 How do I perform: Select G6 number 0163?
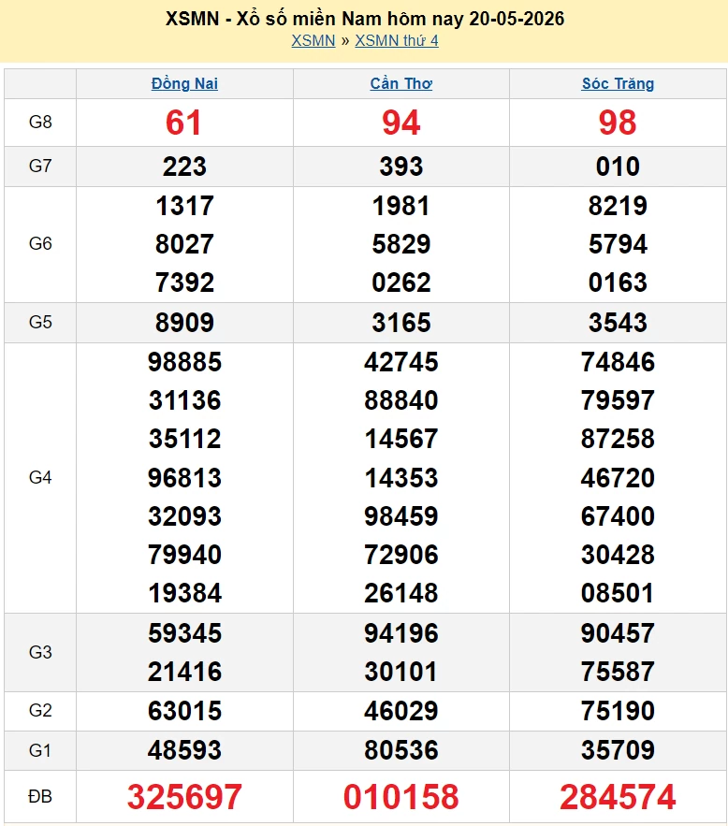618,283
